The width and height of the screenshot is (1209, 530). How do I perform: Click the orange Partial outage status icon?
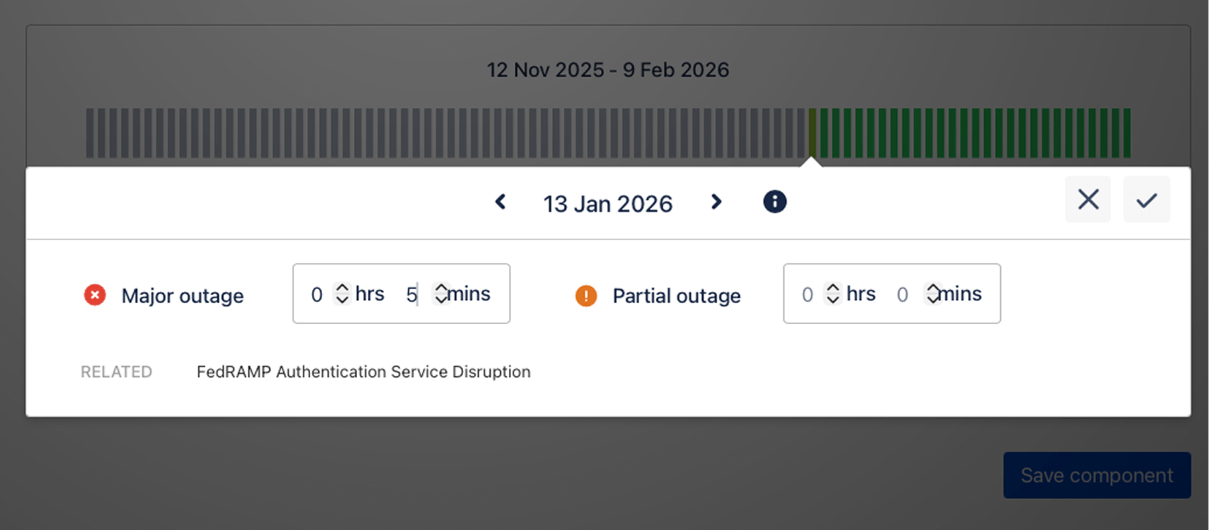(585, 295)
